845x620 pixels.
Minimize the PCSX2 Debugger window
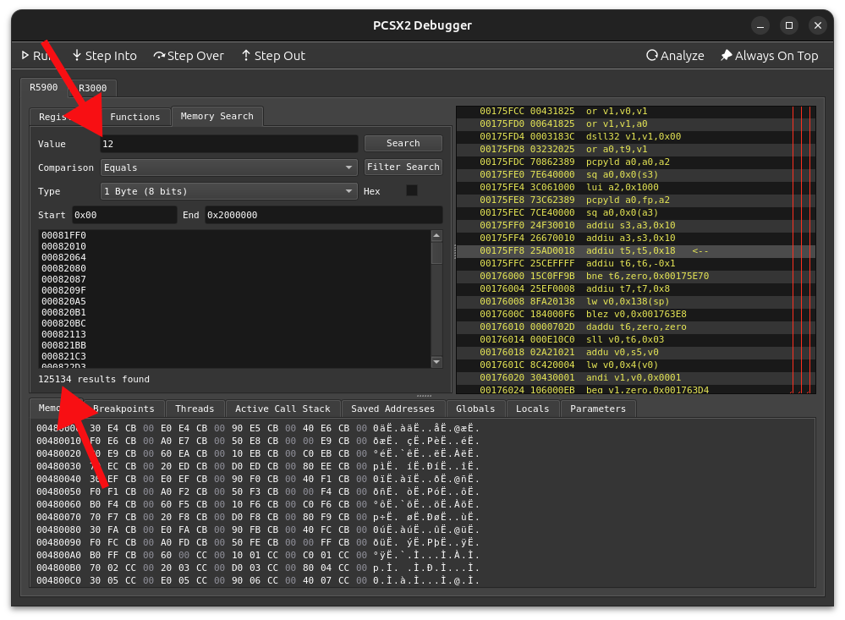coord(760,25)
